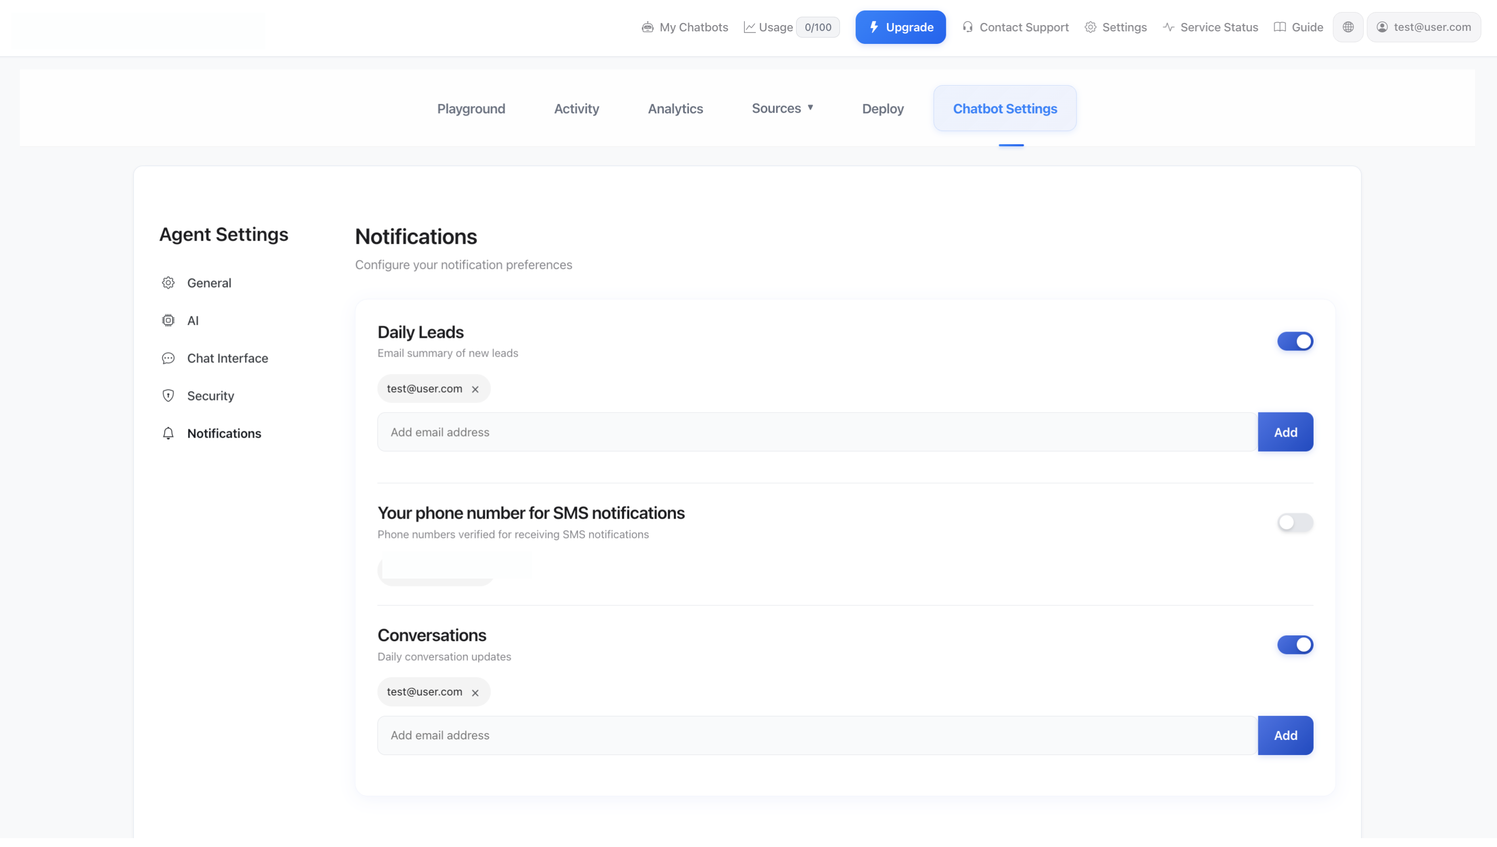This screenshot has height=847, width=1497.
Task: Click the Notifications bell icon
Action: pyautogui.click(x=168, y=433)
